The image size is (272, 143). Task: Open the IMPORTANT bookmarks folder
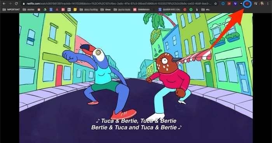(11, 10)
